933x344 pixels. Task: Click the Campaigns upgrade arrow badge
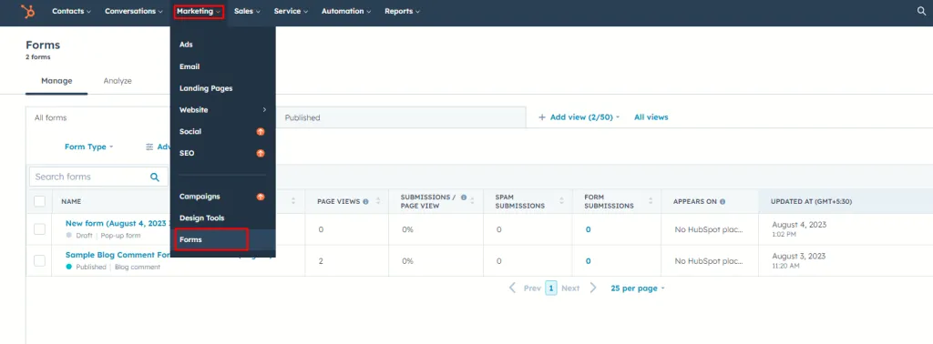coord(260,197)
